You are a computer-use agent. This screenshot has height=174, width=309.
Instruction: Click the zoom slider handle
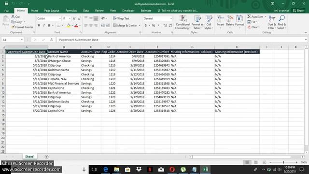tap(283, 162)
